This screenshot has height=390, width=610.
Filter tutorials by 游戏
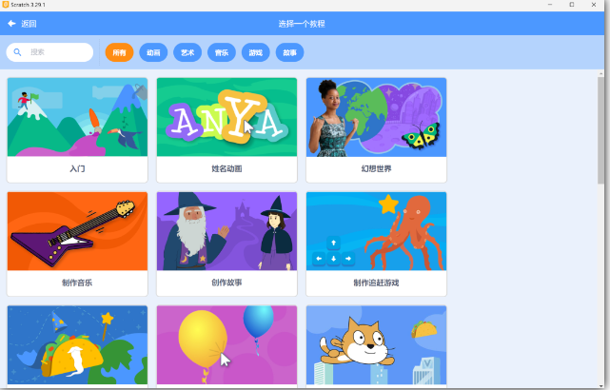[256, 52]
